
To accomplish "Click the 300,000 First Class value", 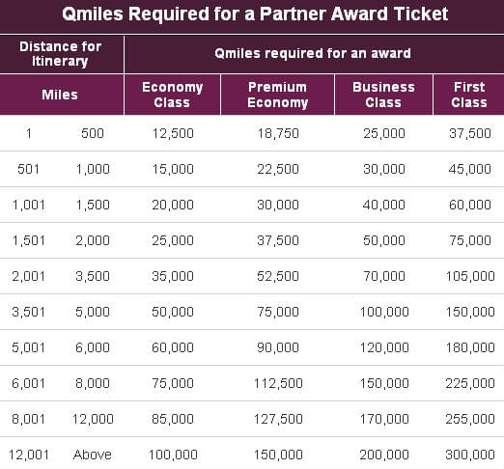I will pyautogui.click(x=470, y=455).
